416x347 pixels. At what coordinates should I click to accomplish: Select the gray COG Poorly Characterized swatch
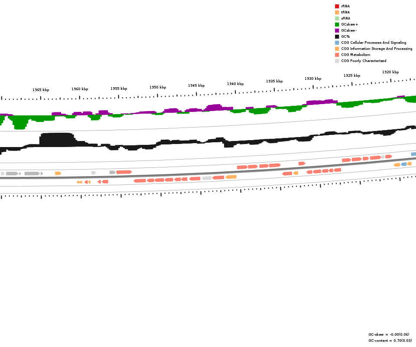(337, 61)
